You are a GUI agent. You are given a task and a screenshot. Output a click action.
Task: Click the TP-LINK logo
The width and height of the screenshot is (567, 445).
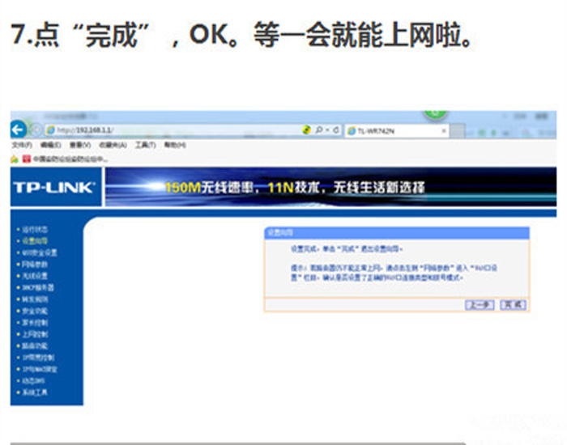click(x=54, y=189)
